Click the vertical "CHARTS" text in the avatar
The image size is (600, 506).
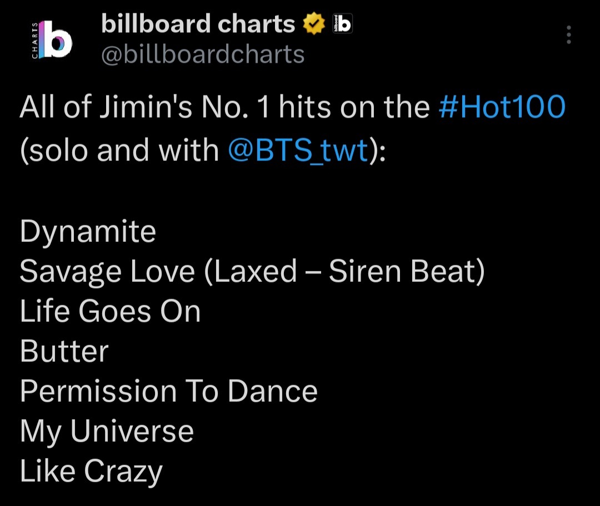(34, 39)
